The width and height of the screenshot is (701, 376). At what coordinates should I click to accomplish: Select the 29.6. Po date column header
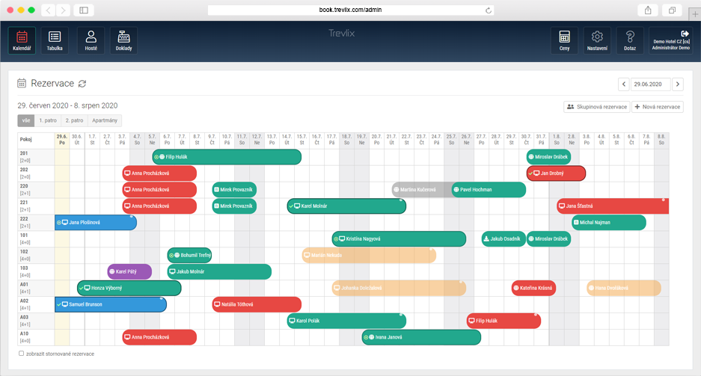pos(61,140)
